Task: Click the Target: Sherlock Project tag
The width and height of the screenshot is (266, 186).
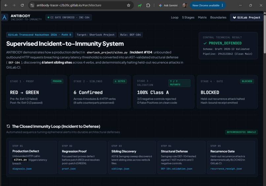Action: pos(95,35)
